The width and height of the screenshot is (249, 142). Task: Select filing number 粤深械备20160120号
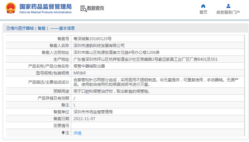pos(92,39)
